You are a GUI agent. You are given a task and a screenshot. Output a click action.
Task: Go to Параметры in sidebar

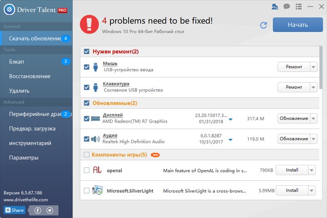coord(24,158)
